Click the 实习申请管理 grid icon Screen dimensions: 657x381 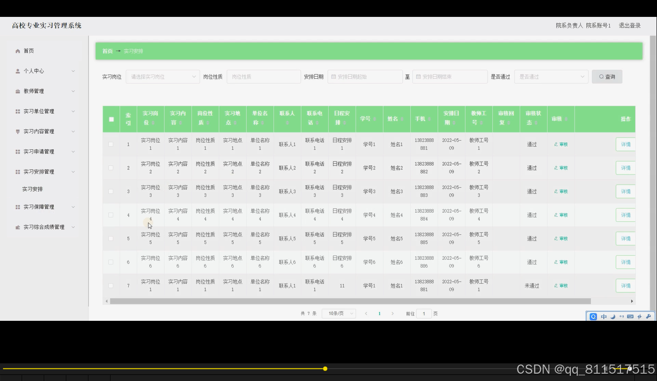tap(18, 152)
